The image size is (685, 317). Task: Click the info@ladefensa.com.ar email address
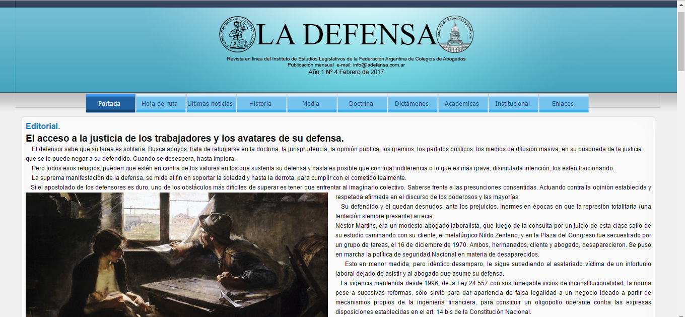(x=379, y=65)
